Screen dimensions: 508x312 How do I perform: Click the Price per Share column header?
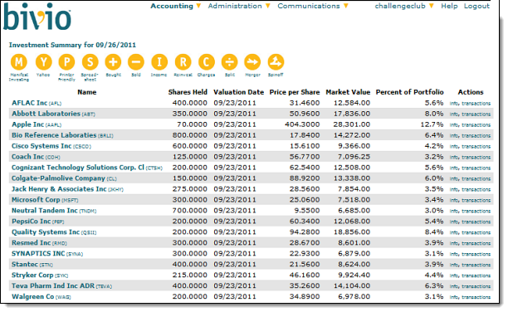(x=295, y=92)
